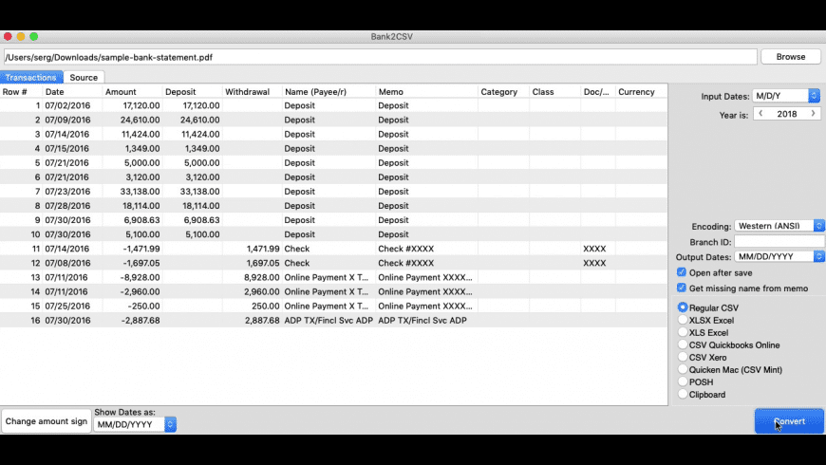Close the Bank2CSV window with red button

click(8, 36)
